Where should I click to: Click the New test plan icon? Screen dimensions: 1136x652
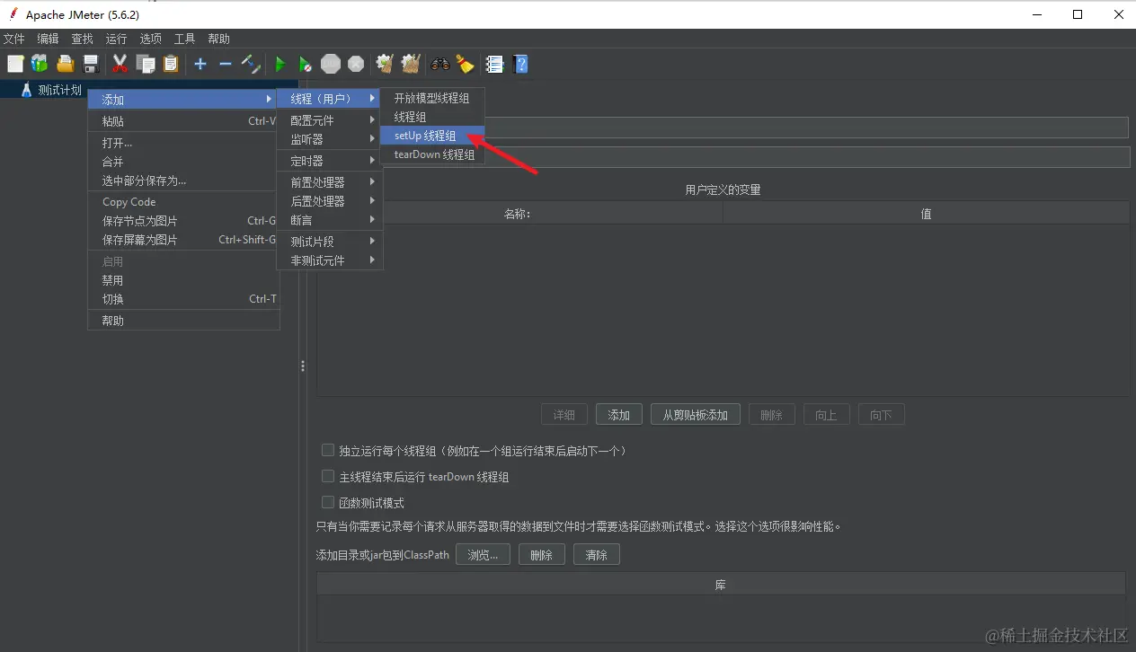[x=15, y=64]
